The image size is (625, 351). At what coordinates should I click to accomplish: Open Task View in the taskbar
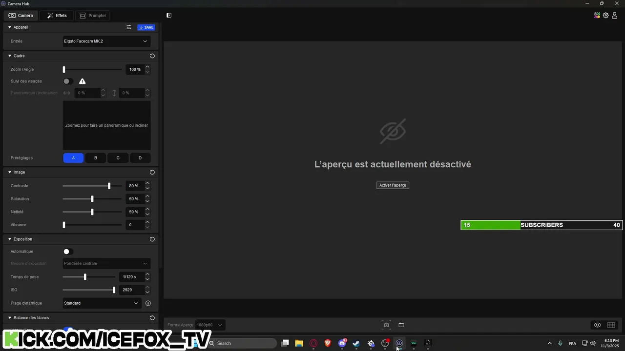285,343
